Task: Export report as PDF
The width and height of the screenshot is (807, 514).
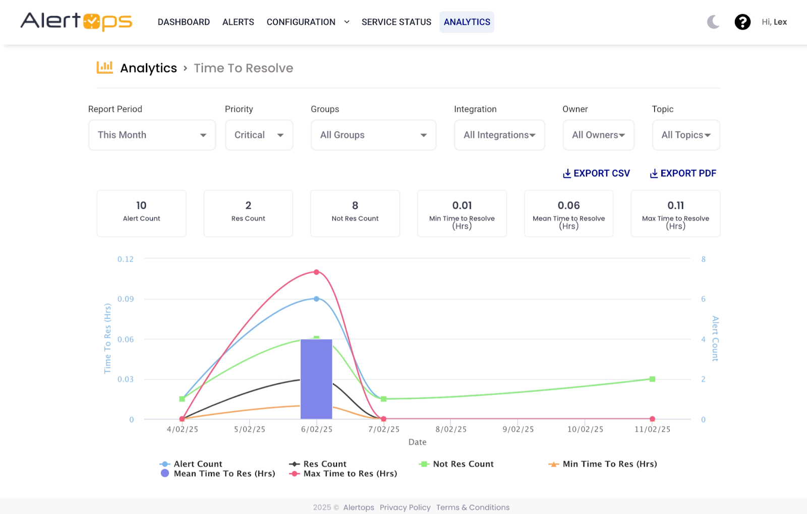Action: click(x=683, y=173)
